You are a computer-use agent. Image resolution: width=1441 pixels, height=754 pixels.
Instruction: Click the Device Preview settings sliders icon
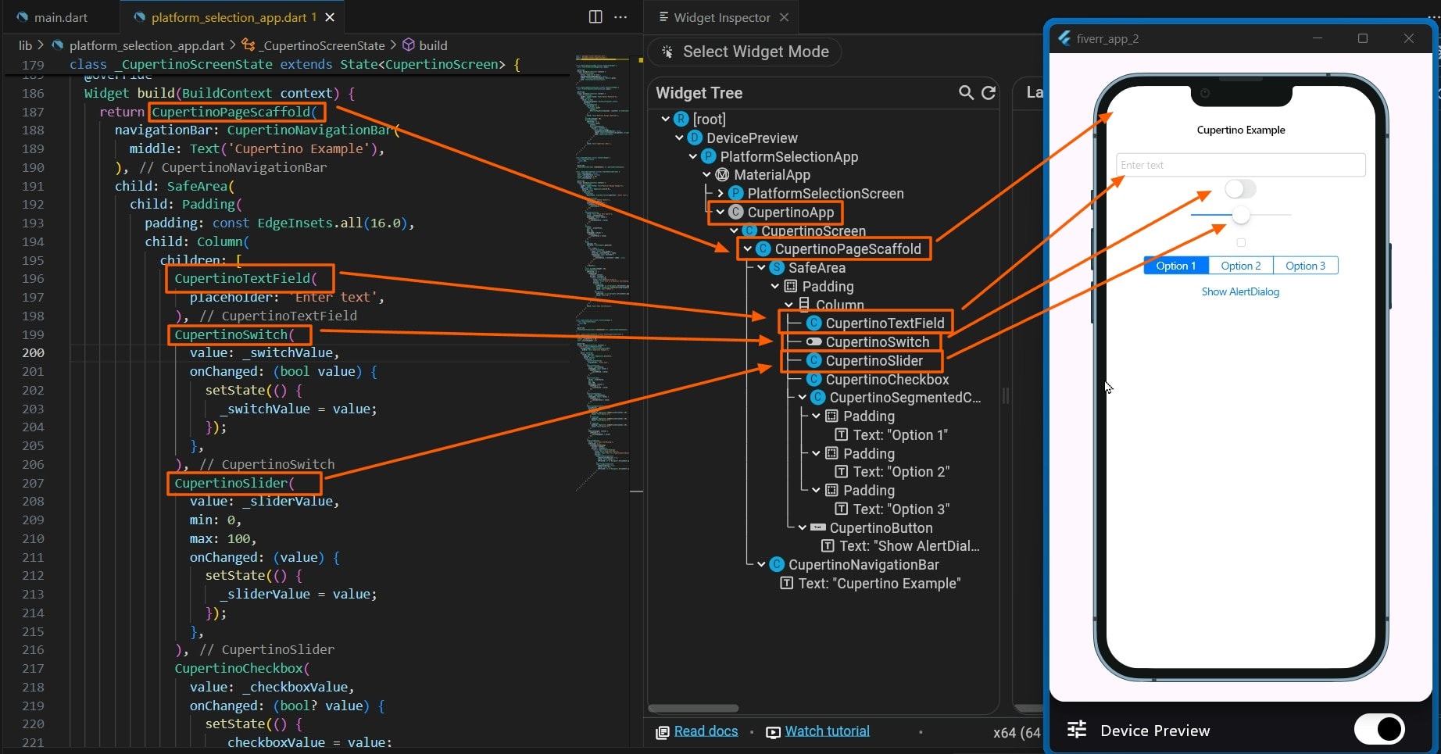(x=1077, y=729)
